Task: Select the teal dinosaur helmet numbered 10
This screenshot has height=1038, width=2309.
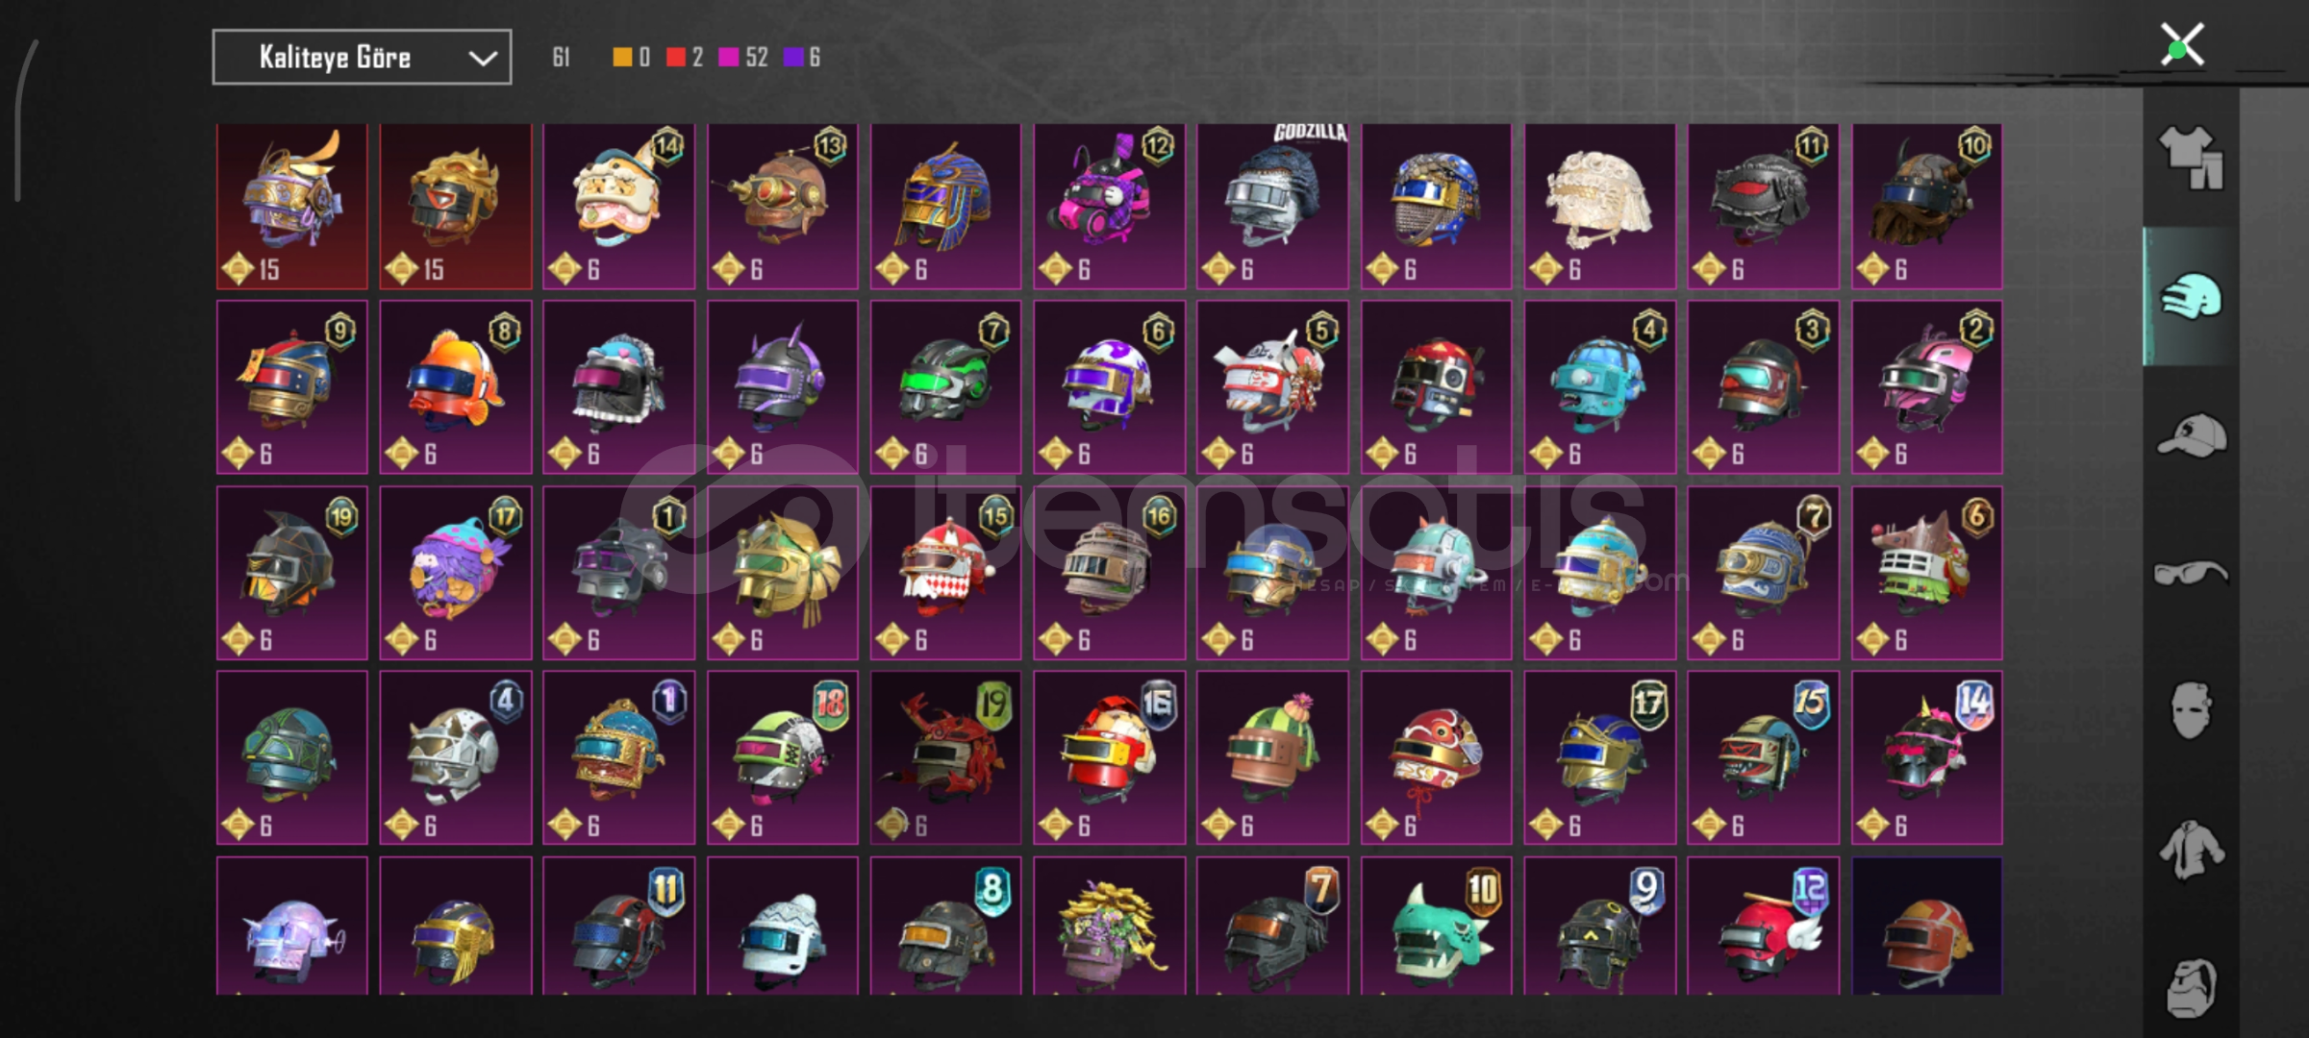Action: [x=1436, y=927]
